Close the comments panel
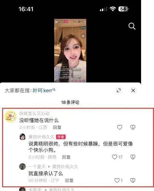Viewport: 154px width, 191px height. pyautogui.click(x=133, y=90)
